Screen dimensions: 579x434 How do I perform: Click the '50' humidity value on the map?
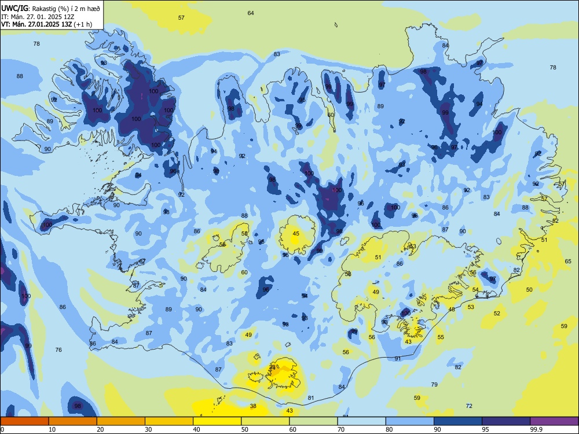(x=529, y=290)
